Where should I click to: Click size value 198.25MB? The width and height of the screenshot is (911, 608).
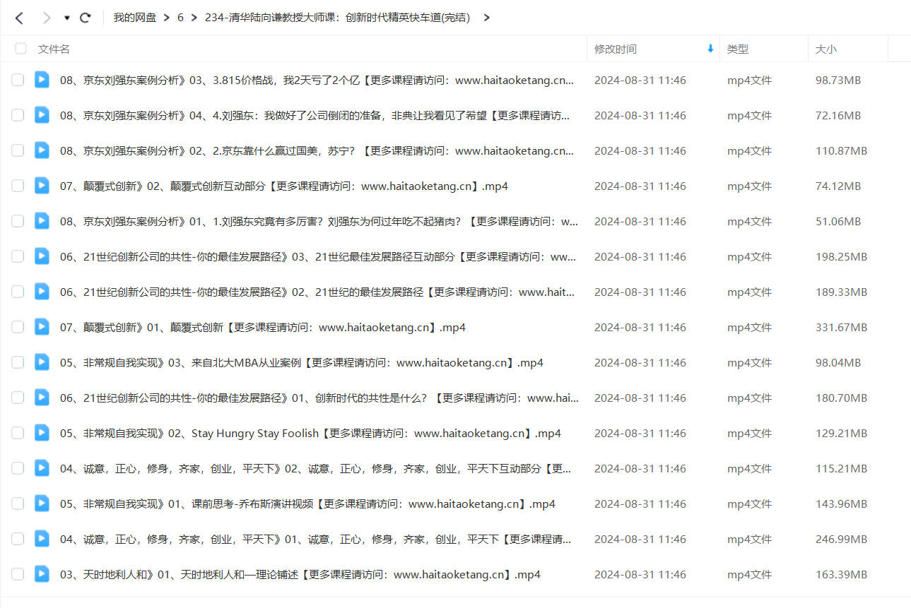(841, 257)
